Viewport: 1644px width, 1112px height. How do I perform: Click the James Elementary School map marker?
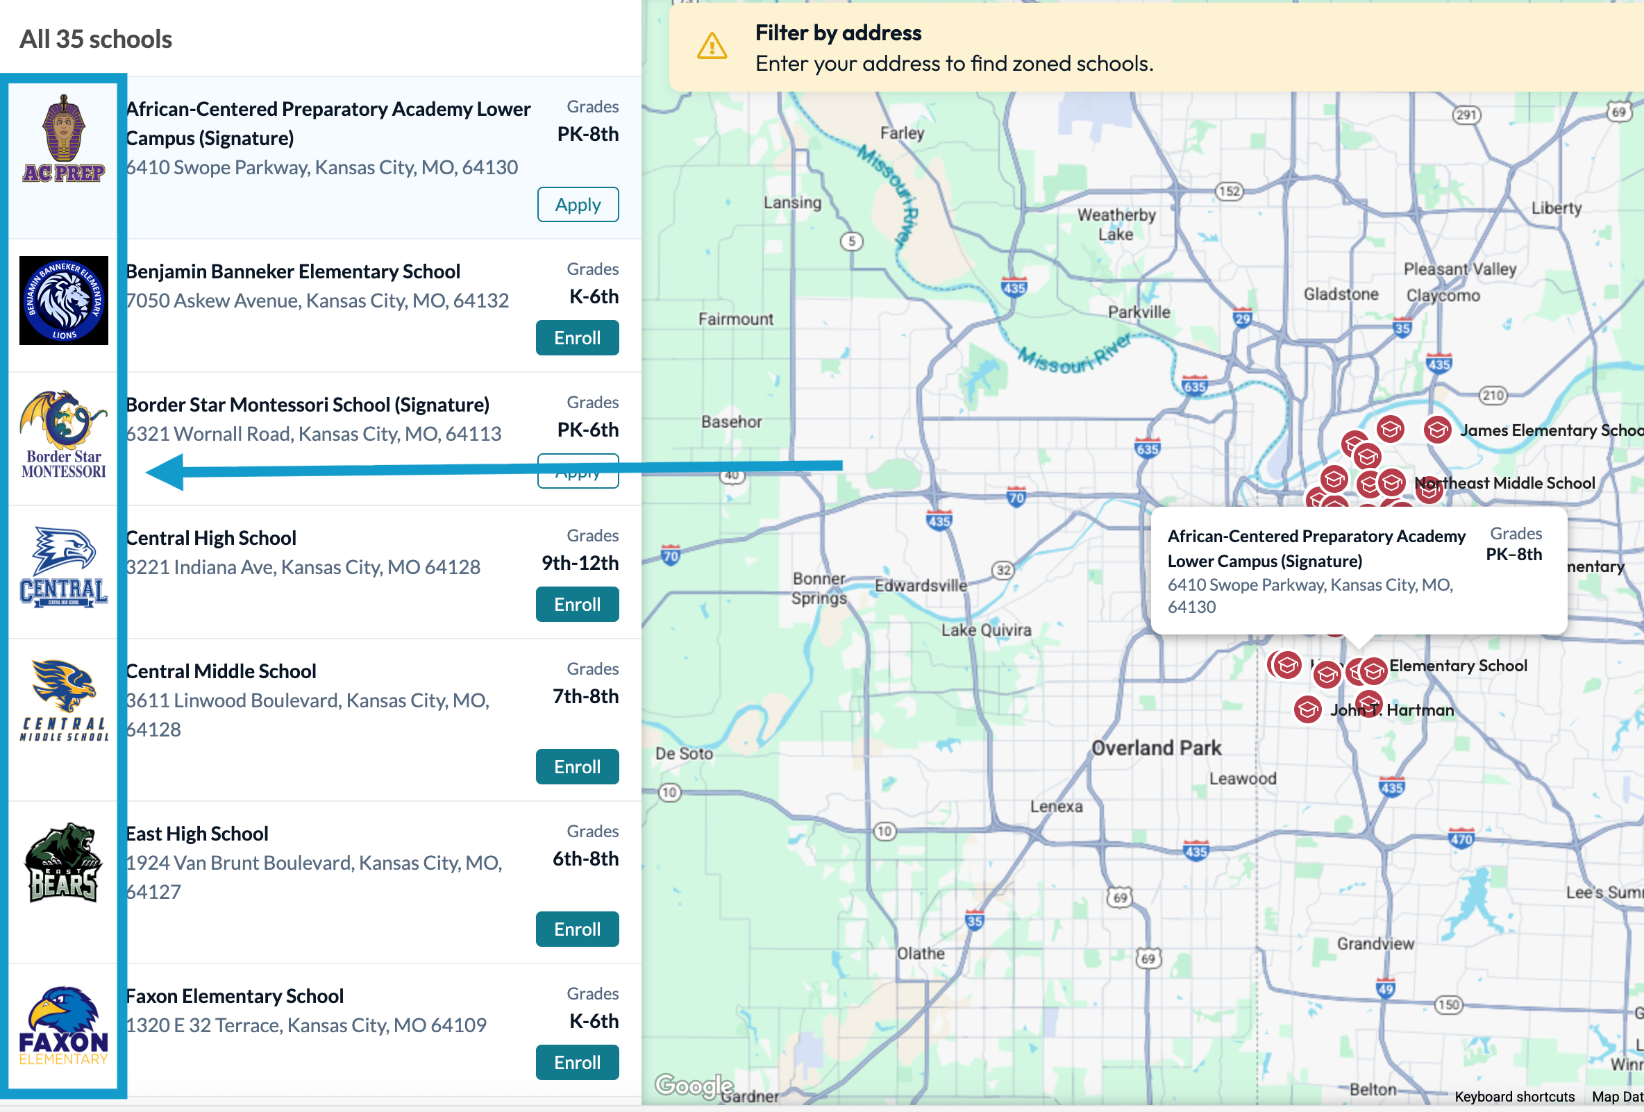click(1436, 430)
